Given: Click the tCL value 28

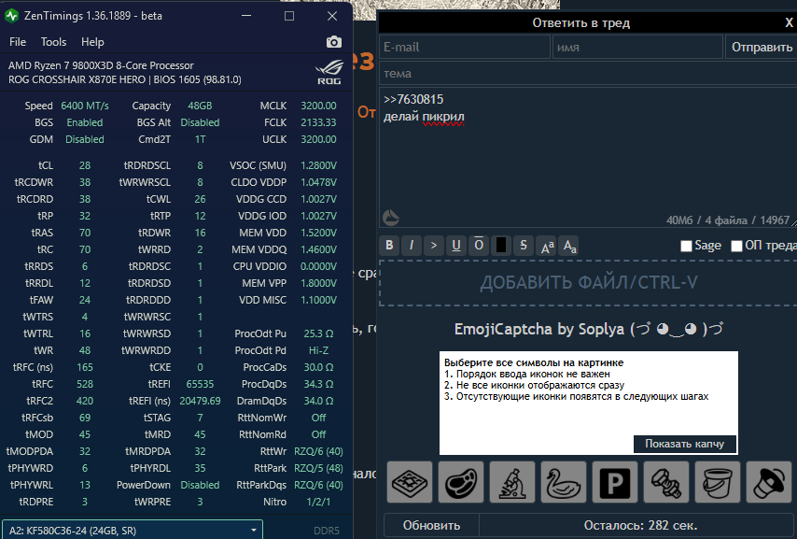Looking at the screenshot, I should point(85,165).
